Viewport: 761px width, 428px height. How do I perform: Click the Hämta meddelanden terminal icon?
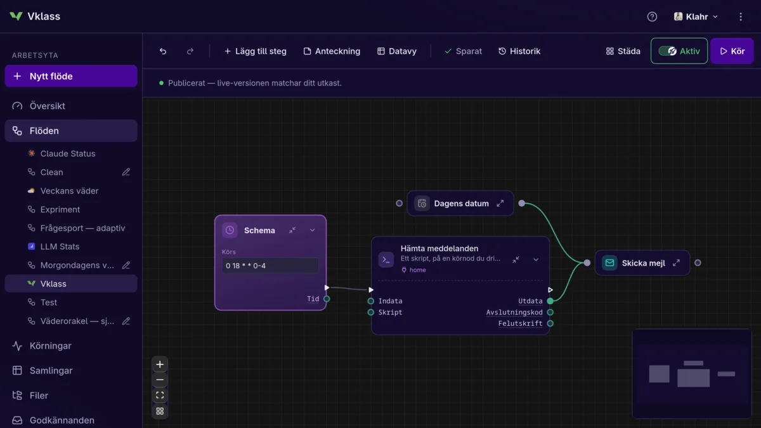pyautogui.click(x=386, y=259)
